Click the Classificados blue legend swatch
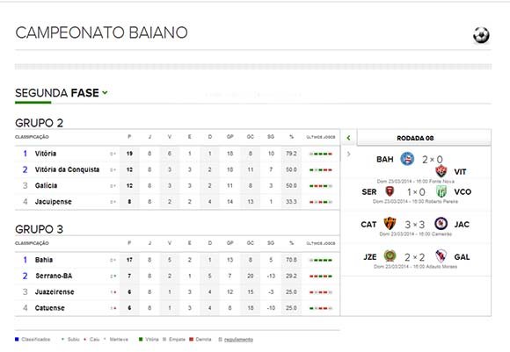Screen dimensions: 510x352 [17, 340]
